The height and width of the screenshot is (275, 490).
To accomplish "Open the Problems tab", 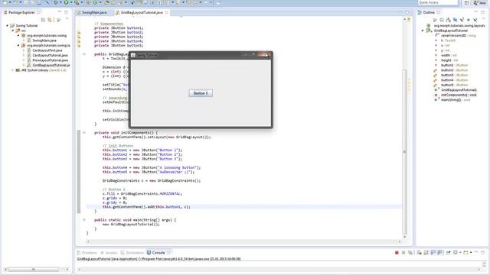I will [87, 253].
